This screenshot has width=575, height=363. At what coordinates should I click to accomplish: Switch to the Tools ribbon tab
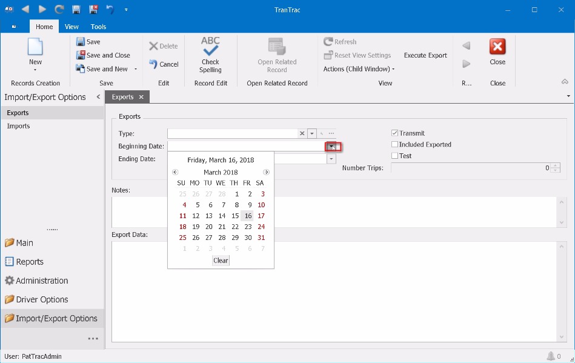click(98, 27)
